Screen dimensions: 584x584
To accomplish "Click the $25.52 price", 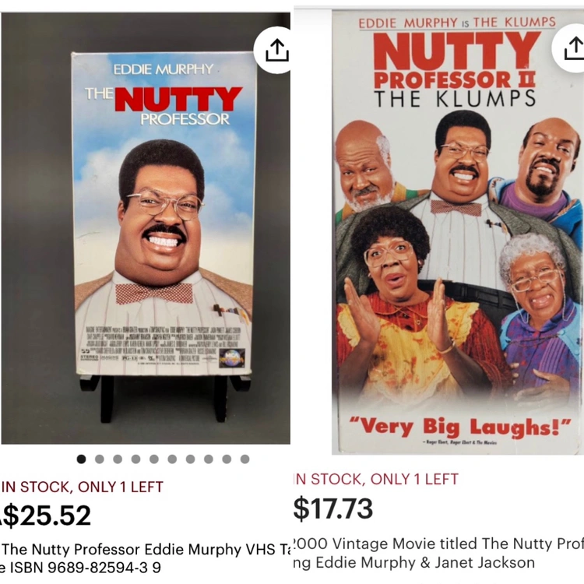I will [x=45, y=515].
